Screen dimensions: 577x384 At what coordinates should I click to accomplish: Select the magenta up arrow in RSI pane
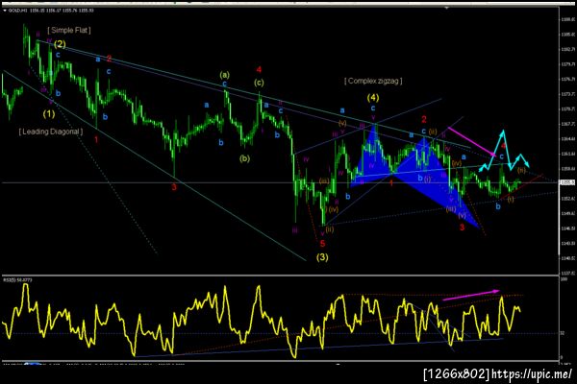[470, 295]
